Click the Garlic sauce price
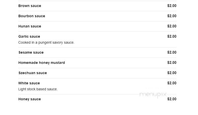This screenshot has width=198, height=115. 172,36
